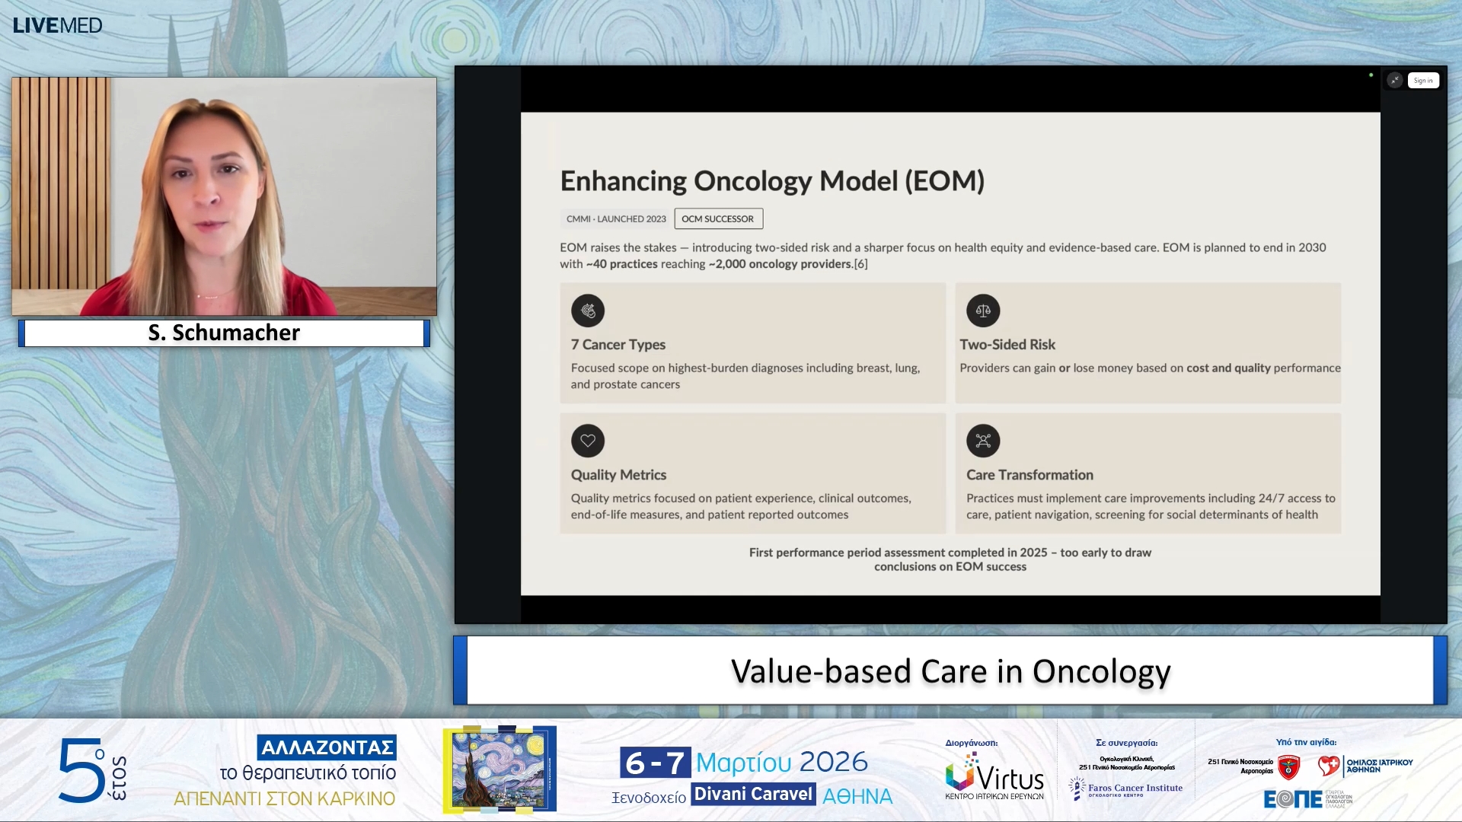The height and width of the screenshot is (822, 1462).
Task: Click the Starry Night conference artwork
Action: 500,769
